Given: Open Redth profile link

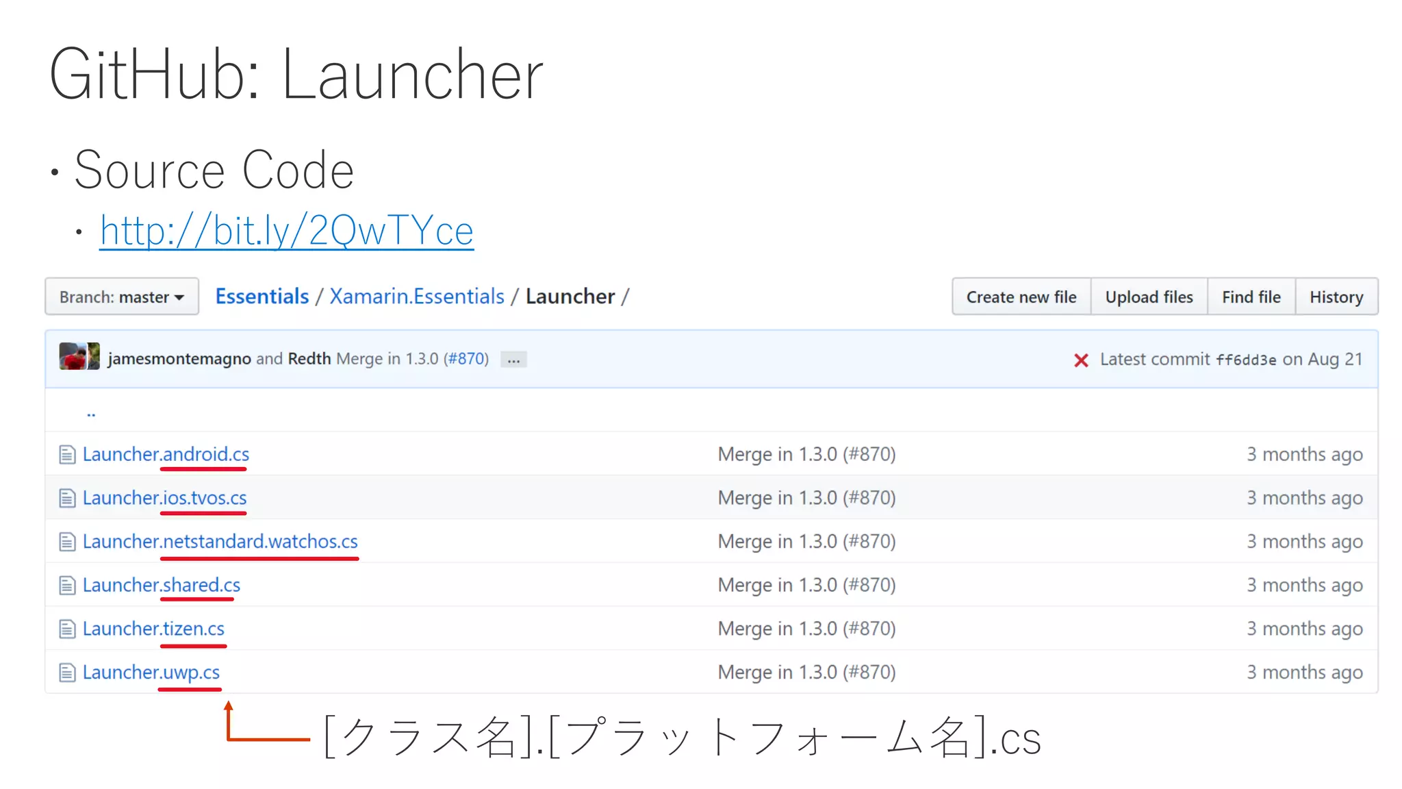Looking at the screenshot, I should click(309, 359).
